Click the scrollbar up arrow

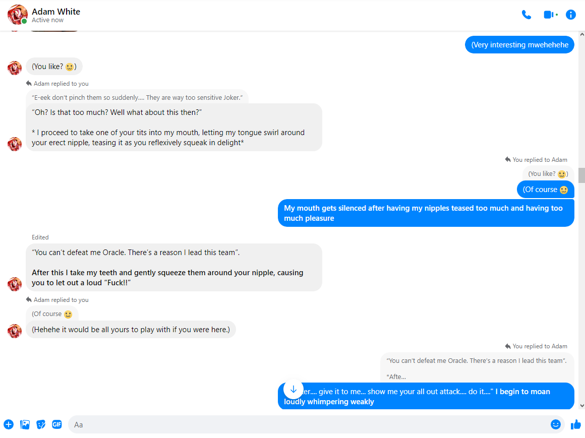point(581,34)
